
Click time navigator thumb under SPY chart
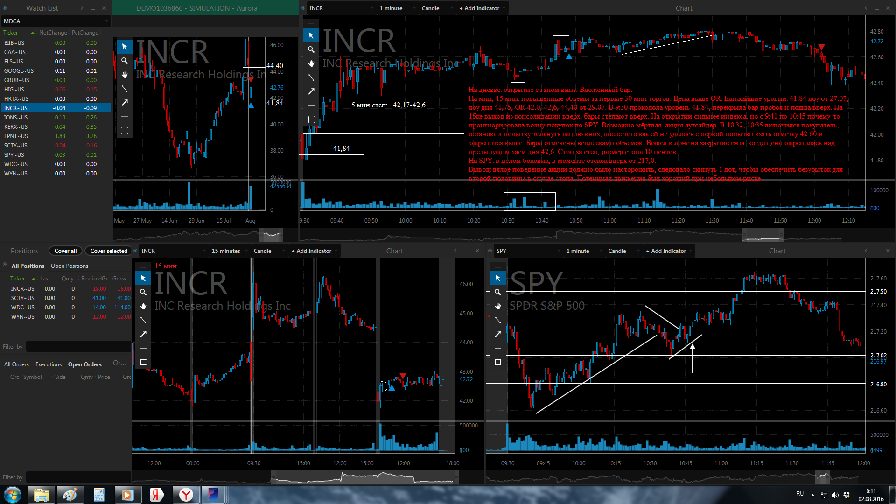pos(822,477)
